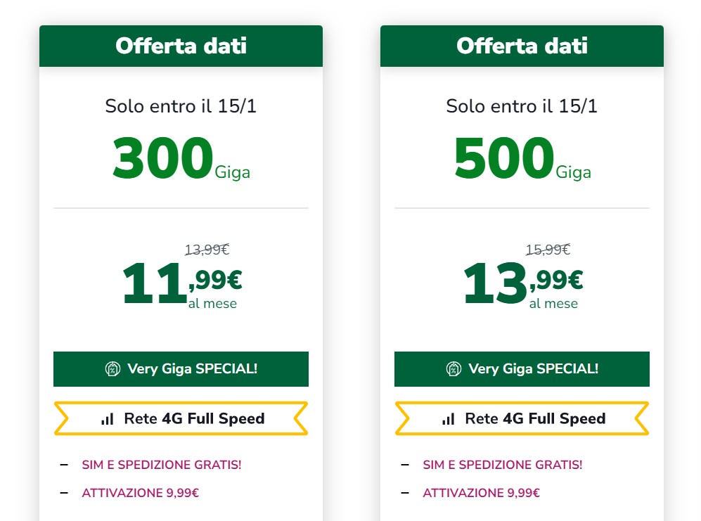
Task: Click dash bullet beside left ATTIVAZIONE 9,99€
Action: [x=64, y=493]
